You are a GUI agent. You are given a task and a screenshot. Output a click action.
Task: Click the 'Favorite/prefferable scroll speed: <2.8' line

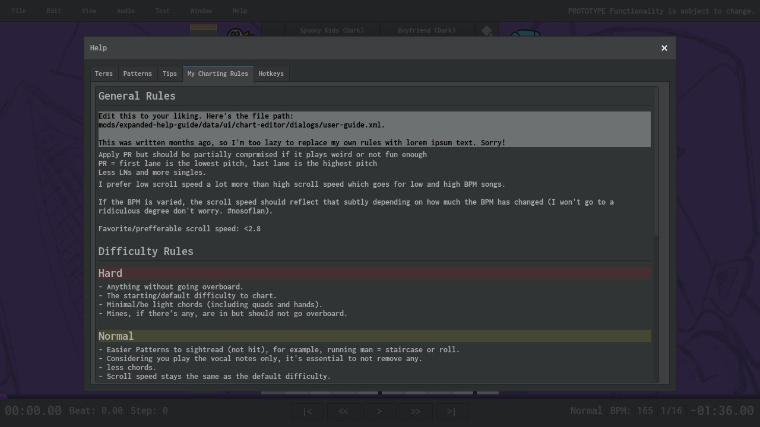pyautogui.click(x=179, y=229)
